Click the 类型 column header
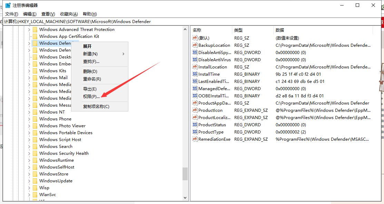 pos(253,30)
